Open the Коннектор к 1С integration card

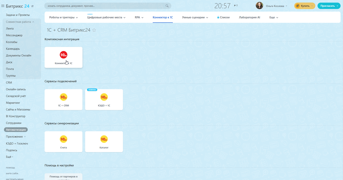[x=63, y=57]
